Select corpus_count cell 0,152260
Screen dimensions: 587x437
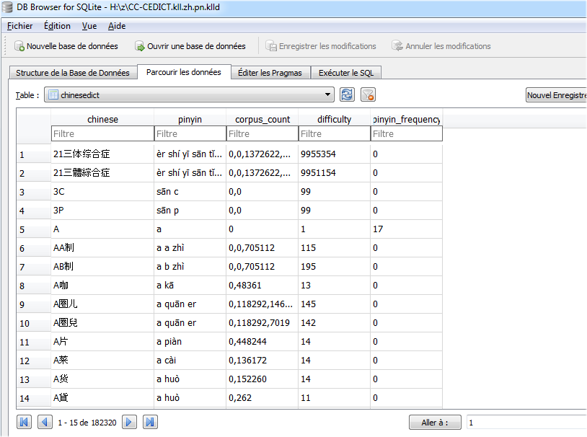262,379
